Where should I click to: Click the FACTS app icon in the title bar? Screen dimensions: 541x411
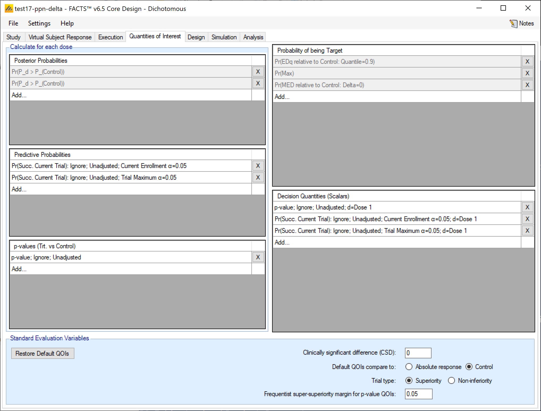(x=9, y=9)
